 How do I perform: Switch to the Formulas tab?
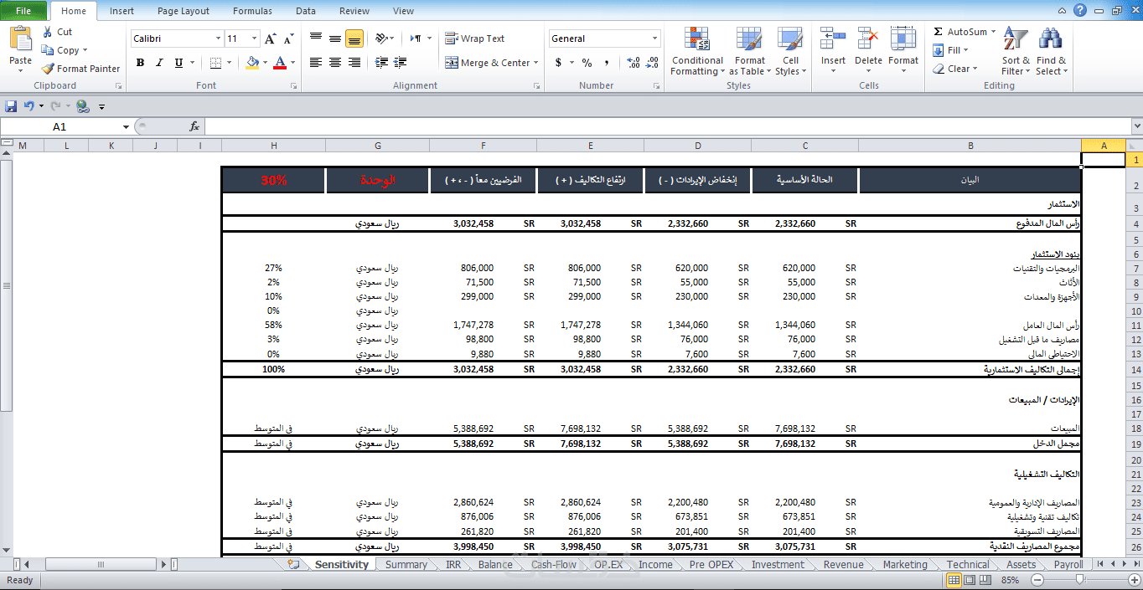pyautogui.click(x=252, y=11)
